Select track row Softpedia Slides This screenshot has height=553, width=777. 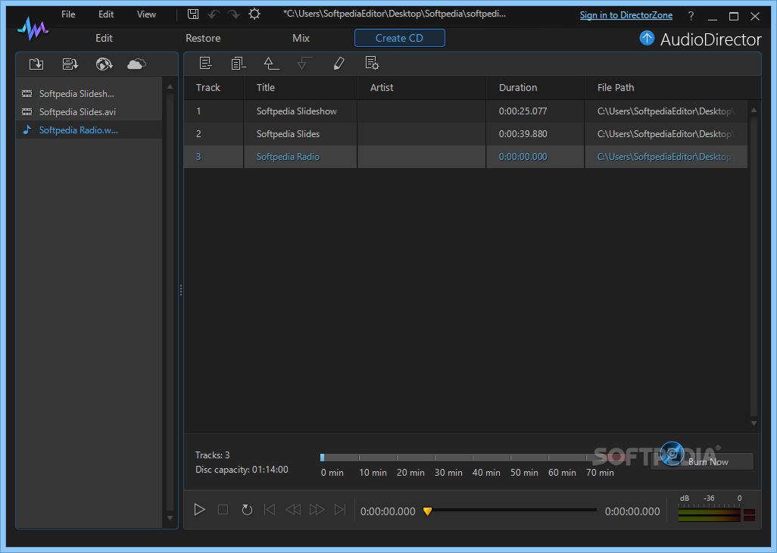point(466,134)
